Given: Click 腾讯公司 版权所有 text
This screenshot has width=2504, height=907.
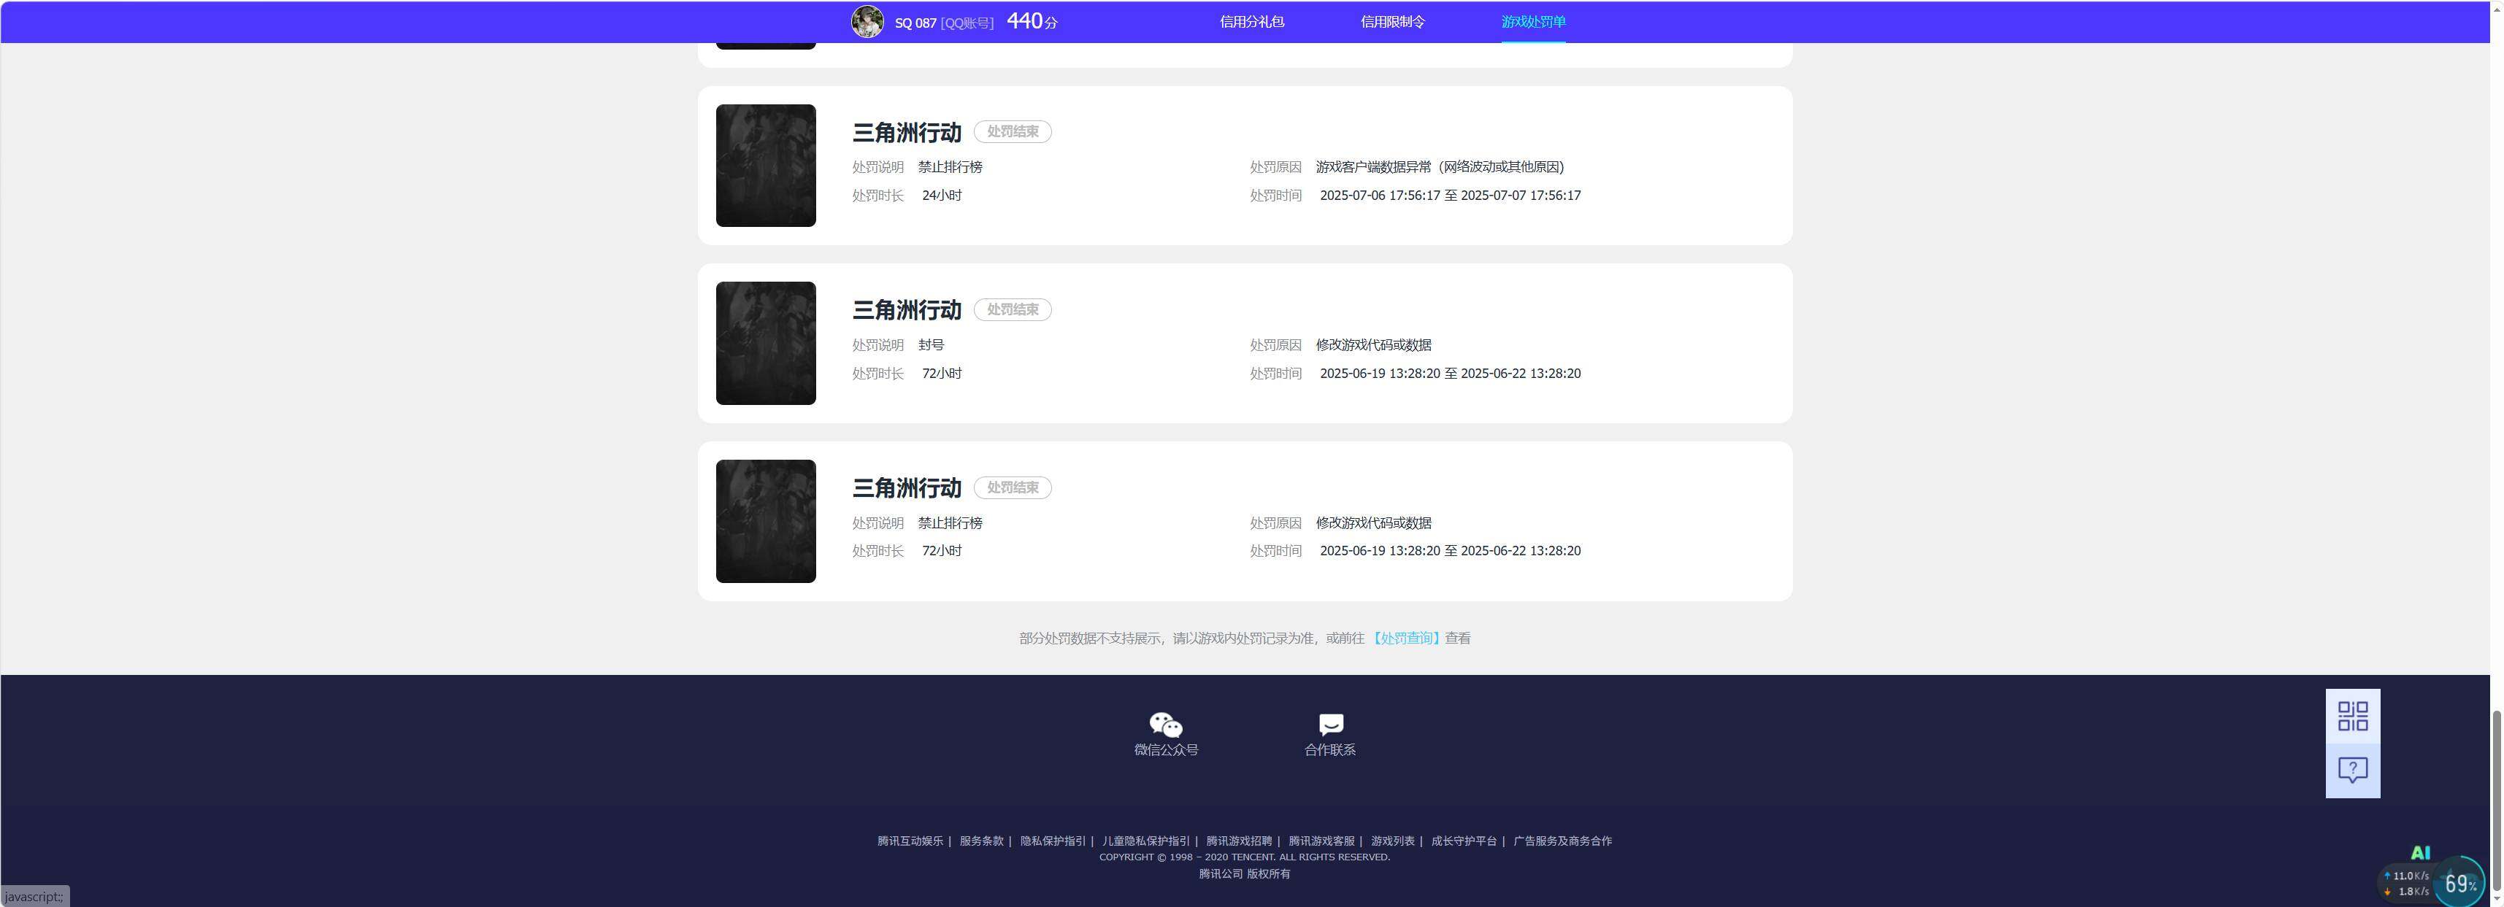Looking at the screenshot, I should pos(1244,874).
